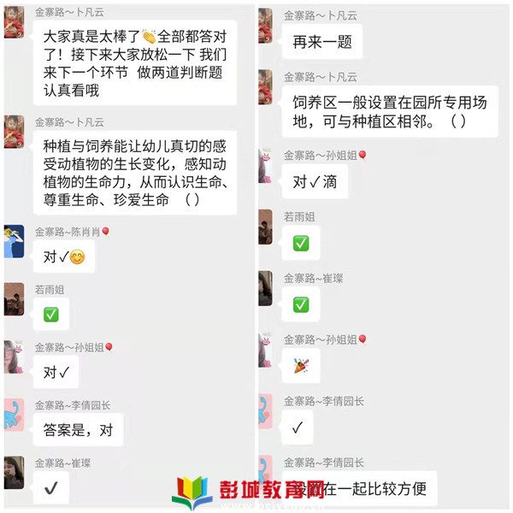Tap the black checkmark message from 崔璨

coord(51,488)
